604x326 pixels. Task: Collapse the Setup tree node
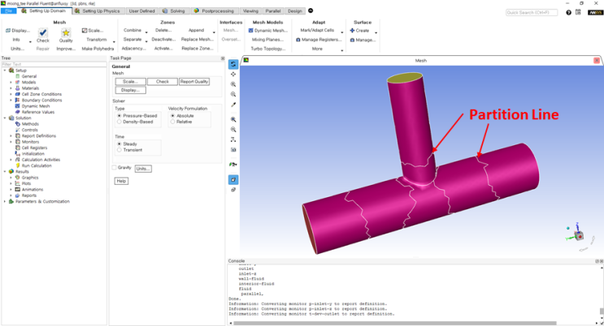click(5, 71)
